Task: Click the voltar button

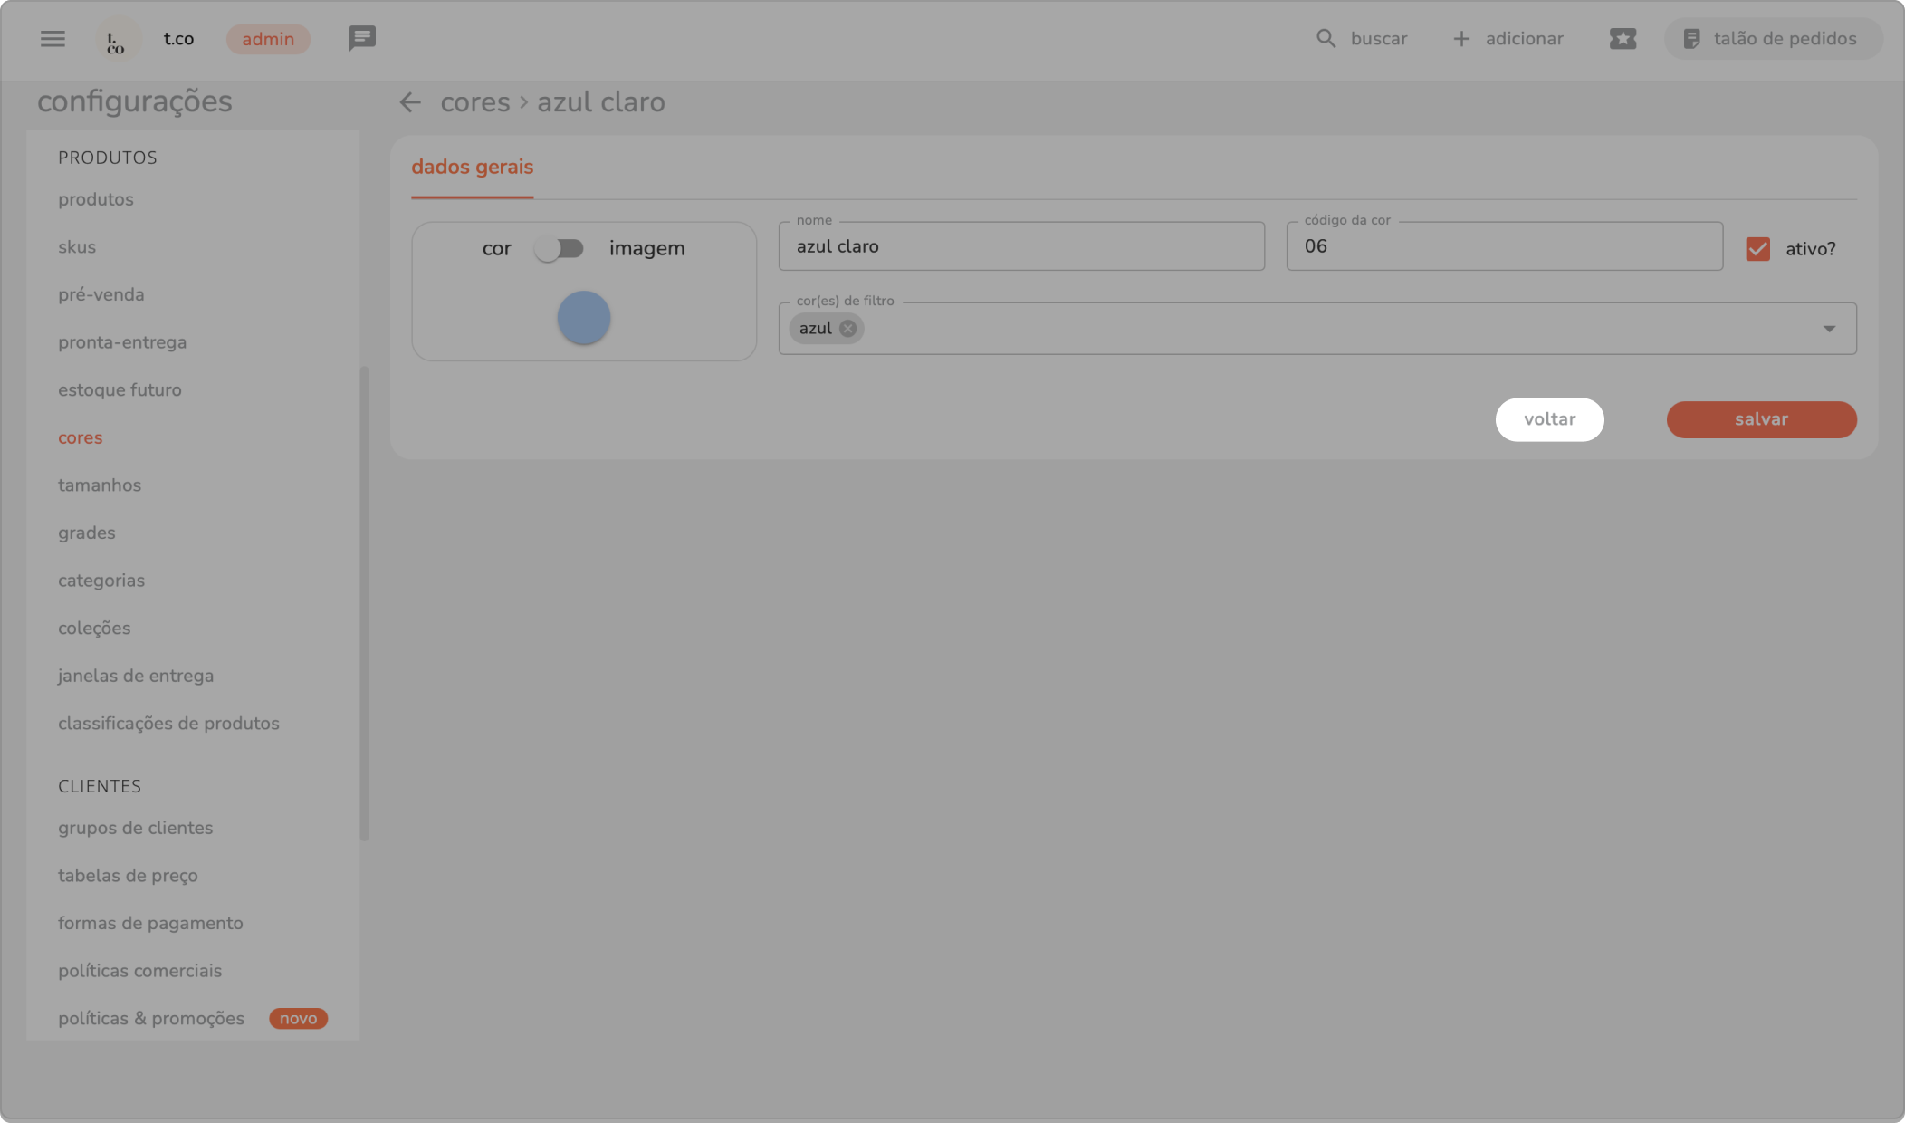Action: pos(1549,419)
